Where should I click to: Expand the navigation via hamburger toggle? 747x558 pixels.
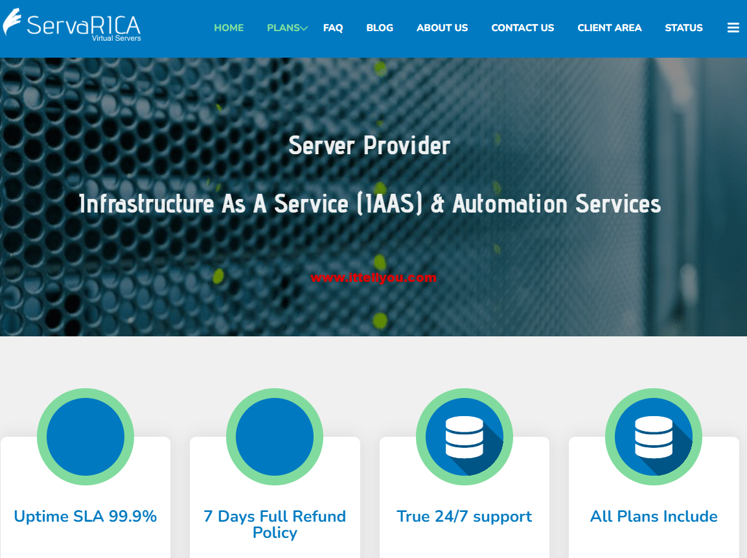click(733, 27)
